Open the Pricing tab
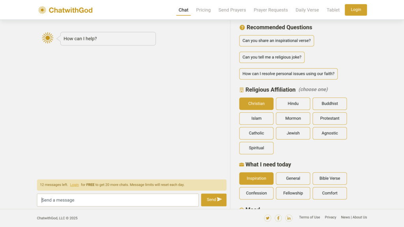Viewport: 404px width, 227px height. (203, 10)
